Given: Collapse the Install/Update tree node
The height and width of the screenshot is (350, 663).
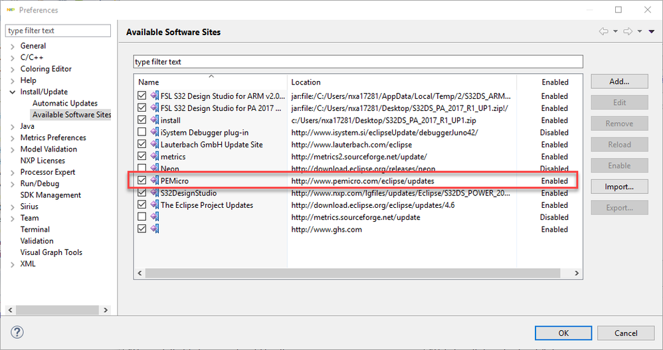Looking at the screenshot, I should pyautogui.click(x=13, y=92).
